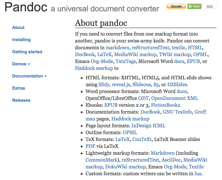Viewport: 222px width, 180px height.
Task: Open the Releases sidebar link
Action: 21,100
